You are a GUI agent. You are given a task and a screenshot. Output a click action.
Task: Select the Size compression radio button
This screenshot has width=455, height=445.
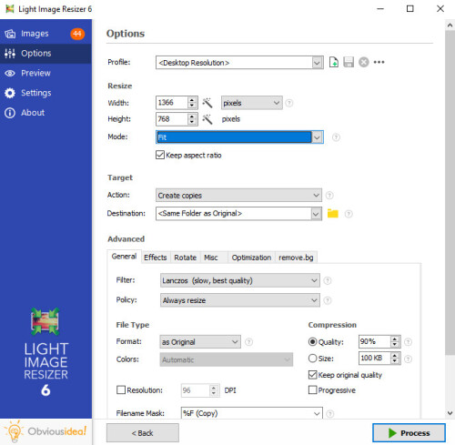(312, 359)
